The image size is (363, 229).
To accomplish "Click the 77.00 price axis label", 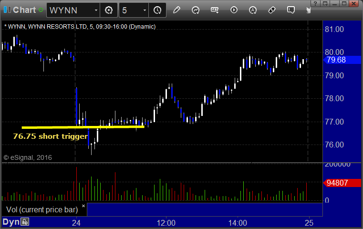I will coord(334,122).
